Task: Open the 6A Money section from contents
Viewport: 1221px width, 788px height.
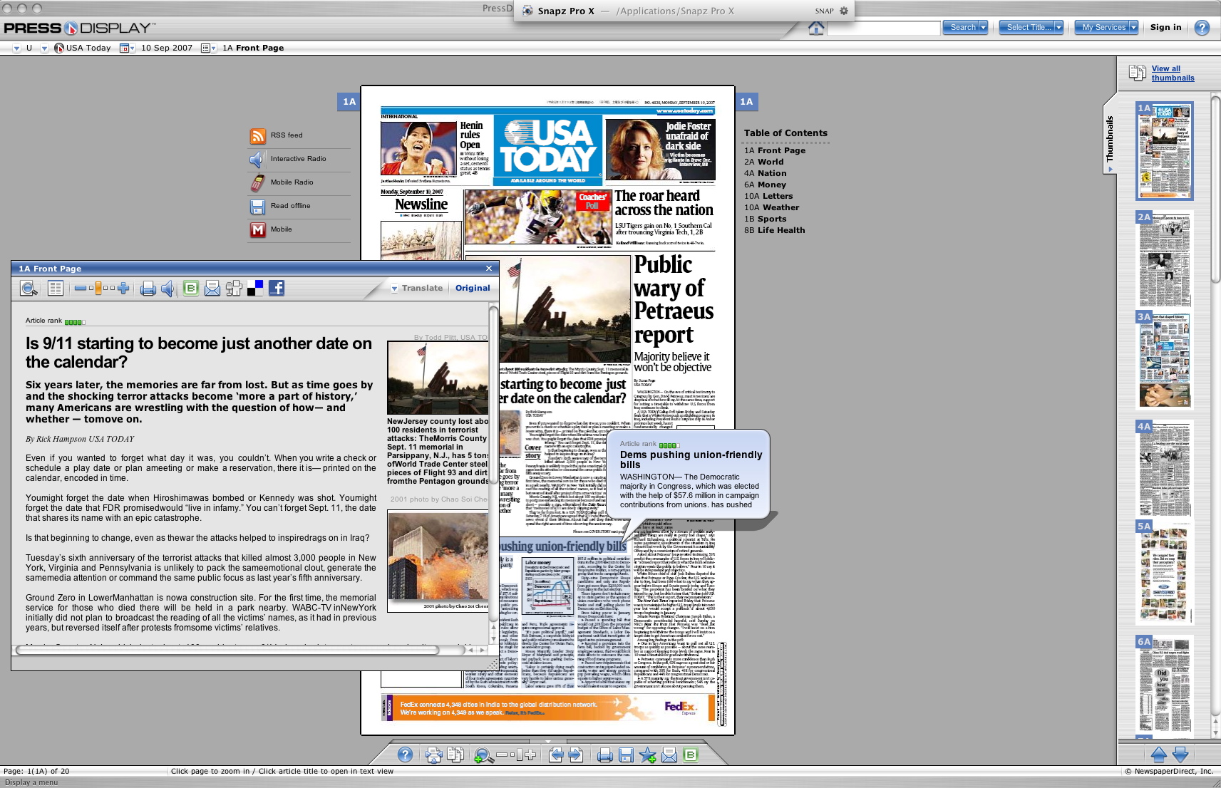Action: [x=765, y=185]
